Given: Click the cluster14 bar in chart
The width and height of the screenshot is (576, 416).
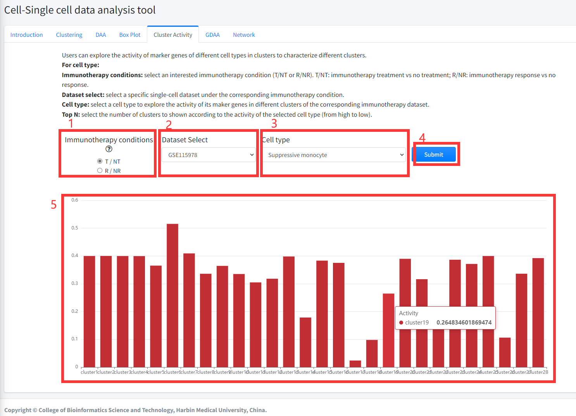Looking at the screenshot, I should tap(305, 342).
